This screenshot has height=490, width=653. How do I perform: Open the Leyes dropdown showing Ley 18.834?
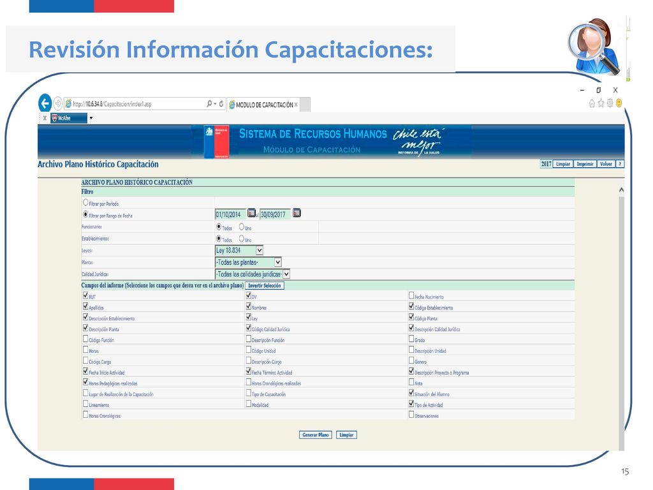coord(239,250)
